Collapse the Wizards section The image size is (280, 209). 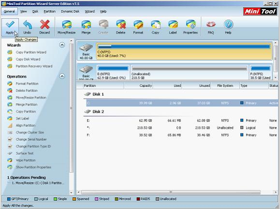62,45
